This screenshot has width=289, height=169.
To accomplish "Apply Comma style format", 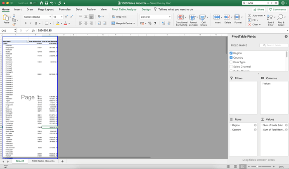I will point(155,23).
